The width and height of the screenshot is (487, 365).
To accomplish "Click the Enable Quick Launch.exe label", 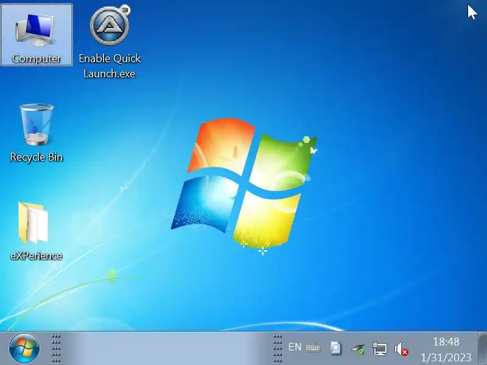I will [110, 66].
